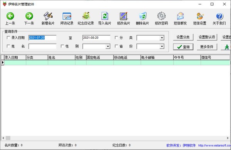Click the end date field 2021-08-20

[96, 37]
